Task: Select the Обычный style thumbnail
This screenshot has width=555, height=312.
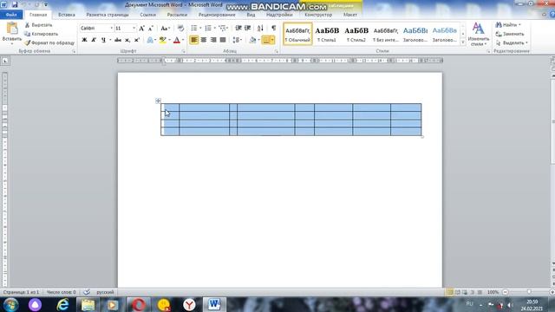Action: tap(297, 34)
